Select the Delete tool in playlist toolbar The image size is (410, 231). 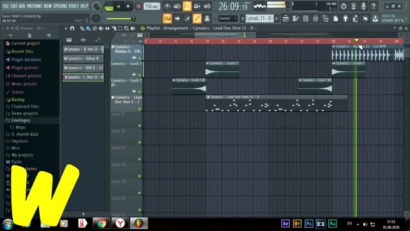coord(95,28)
